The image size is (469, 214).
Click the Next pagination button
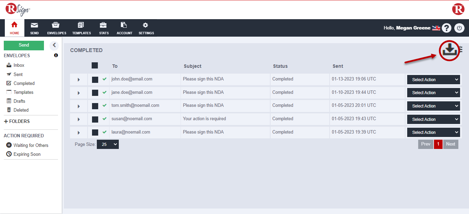[450, 144]
